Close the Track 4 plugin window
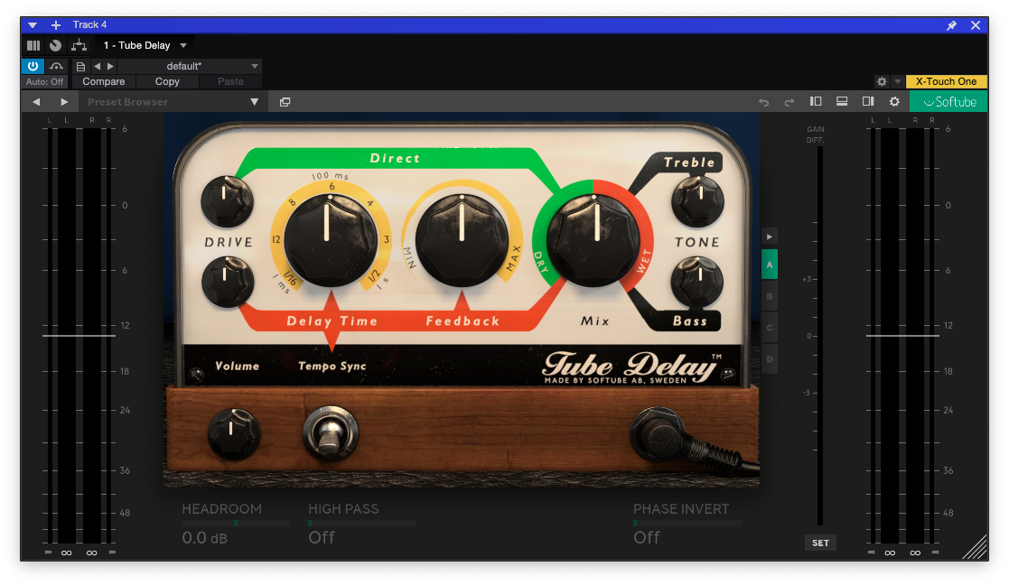 click(976, 25)
